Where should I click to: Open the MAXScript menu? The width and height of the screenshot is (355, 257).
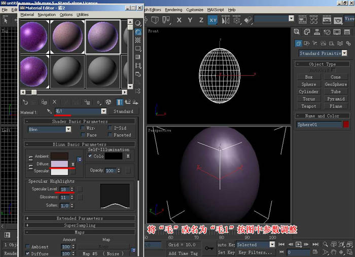(216, 10)
